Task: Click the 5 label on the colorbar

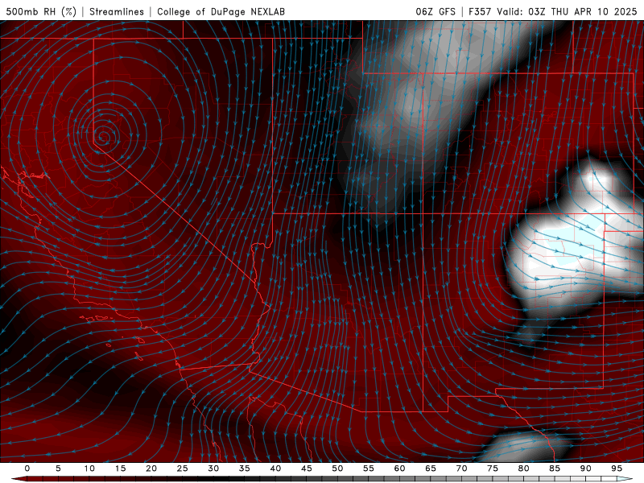Action: tap(58, 469)
